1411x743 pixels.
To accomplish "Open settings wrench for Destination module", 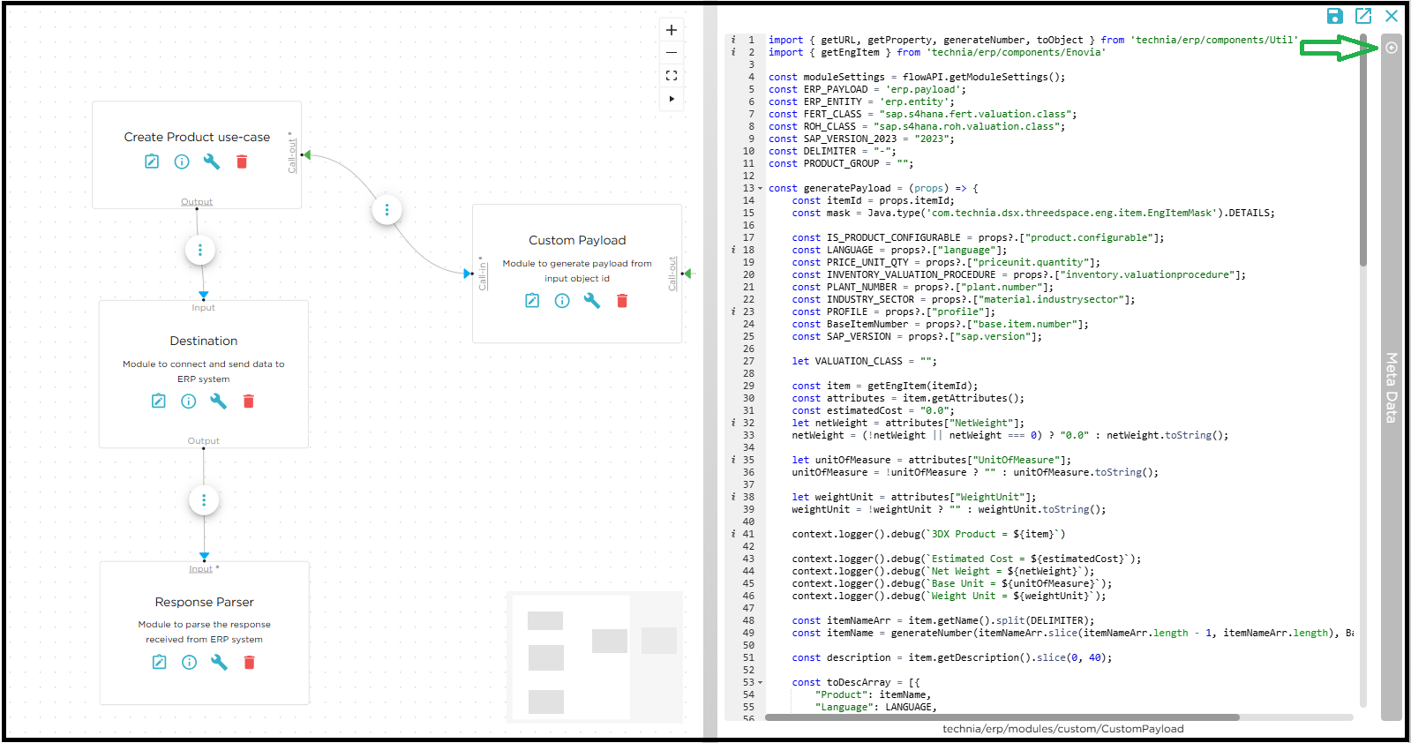I will coord(219,402).
